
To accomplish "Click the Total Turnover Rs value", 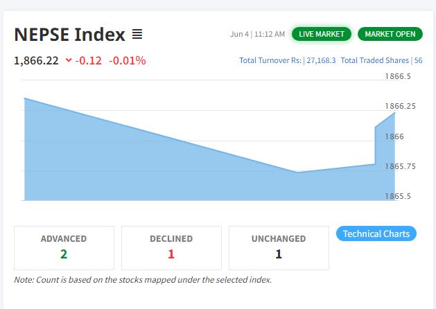I will point(321,60).
